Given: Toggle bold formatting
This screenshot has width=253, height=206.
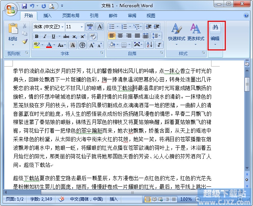Looking at the screenshot, I should tap(37, 36).
